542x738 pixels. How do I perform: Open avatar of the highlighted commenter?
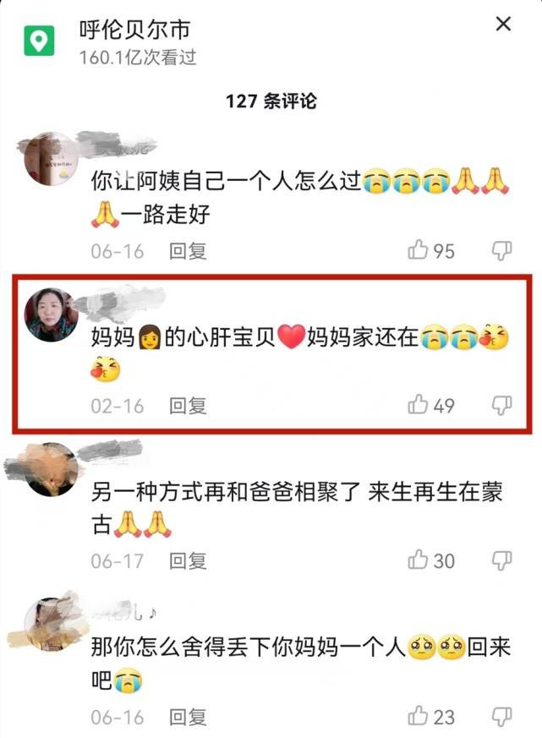coord(52,314)
